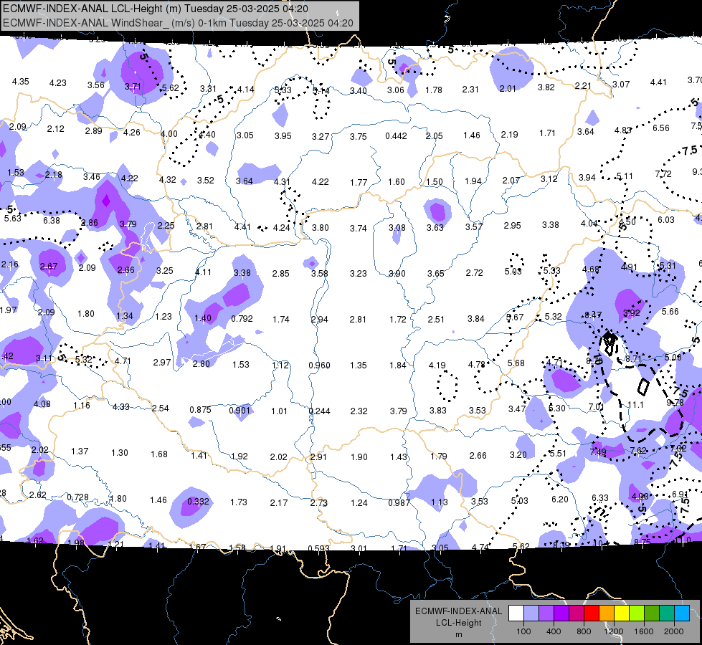The height and width of the screenshot is (645, 702).
Task: Click the legend label 2000
Action: coord(674,631)
